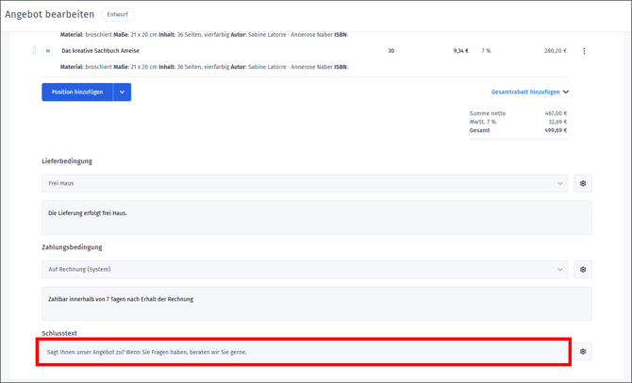
Task: Click the 7 % tax rate on the item row
Action: coord(486,51)
